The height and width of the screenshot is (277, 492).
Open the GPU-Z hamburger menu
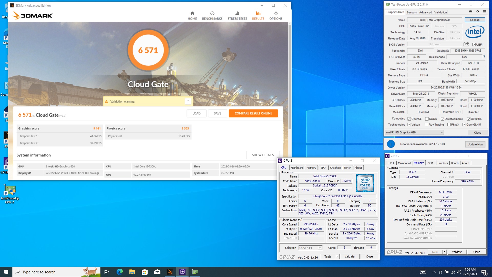click(485, 12)
